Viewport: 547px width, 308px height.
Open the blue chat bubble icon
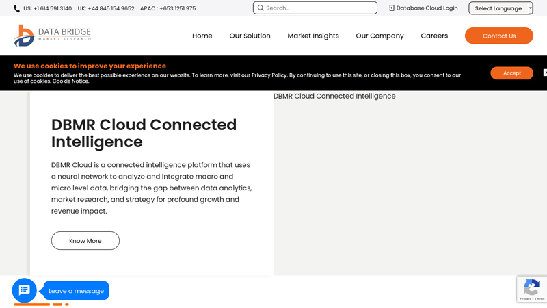pos(24,290)
